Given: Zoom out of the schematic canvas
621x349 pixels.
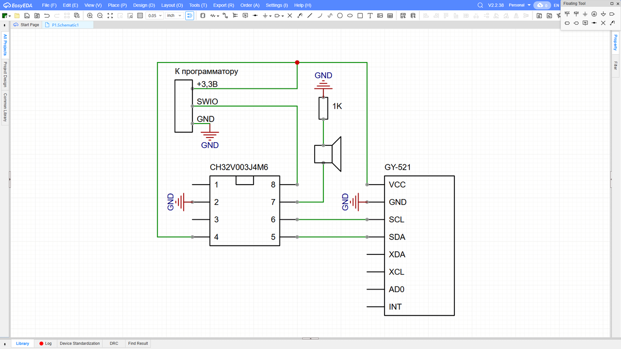Looking at the screenshot, I should [100, 16].
